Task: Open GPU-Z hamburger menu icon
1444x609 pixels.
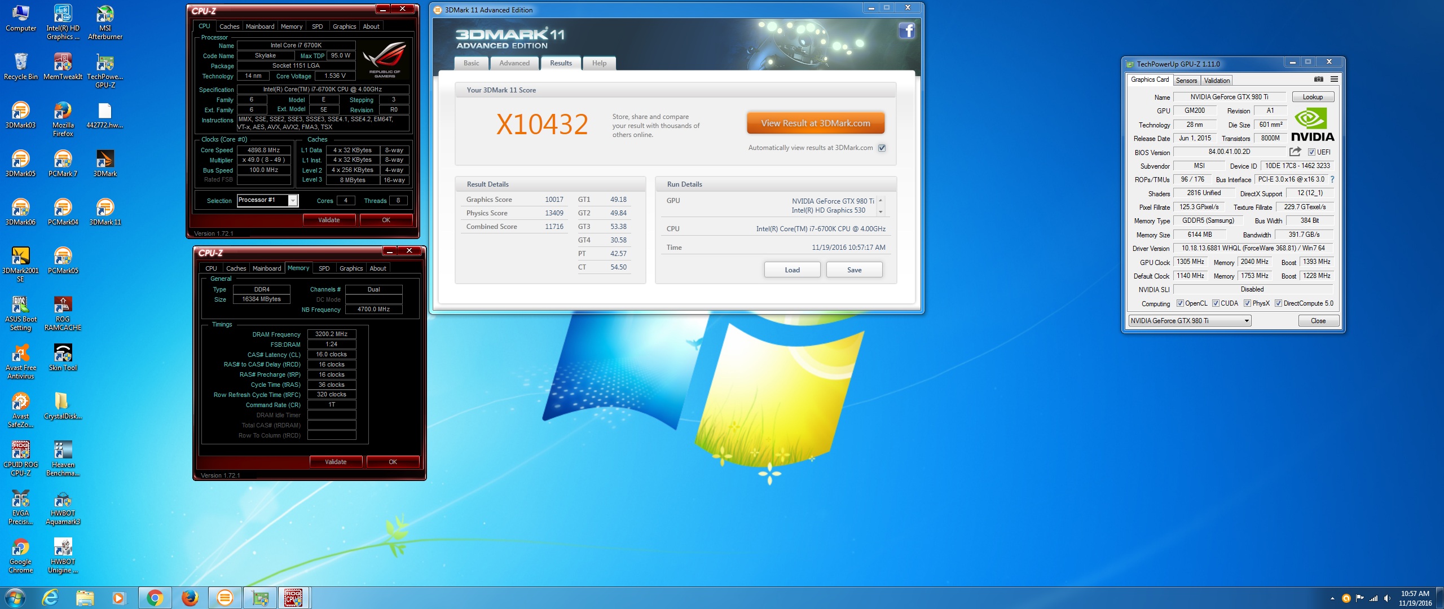Action: [1334, 79]
